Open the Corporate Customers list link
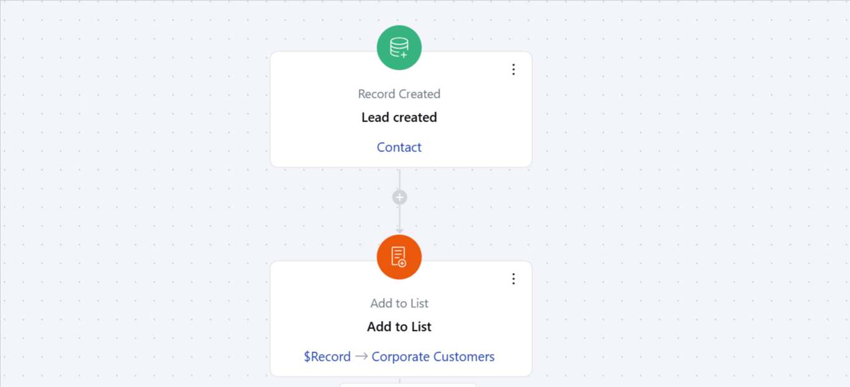This screenshot has height=387, width=850. [x=433, y=356]
